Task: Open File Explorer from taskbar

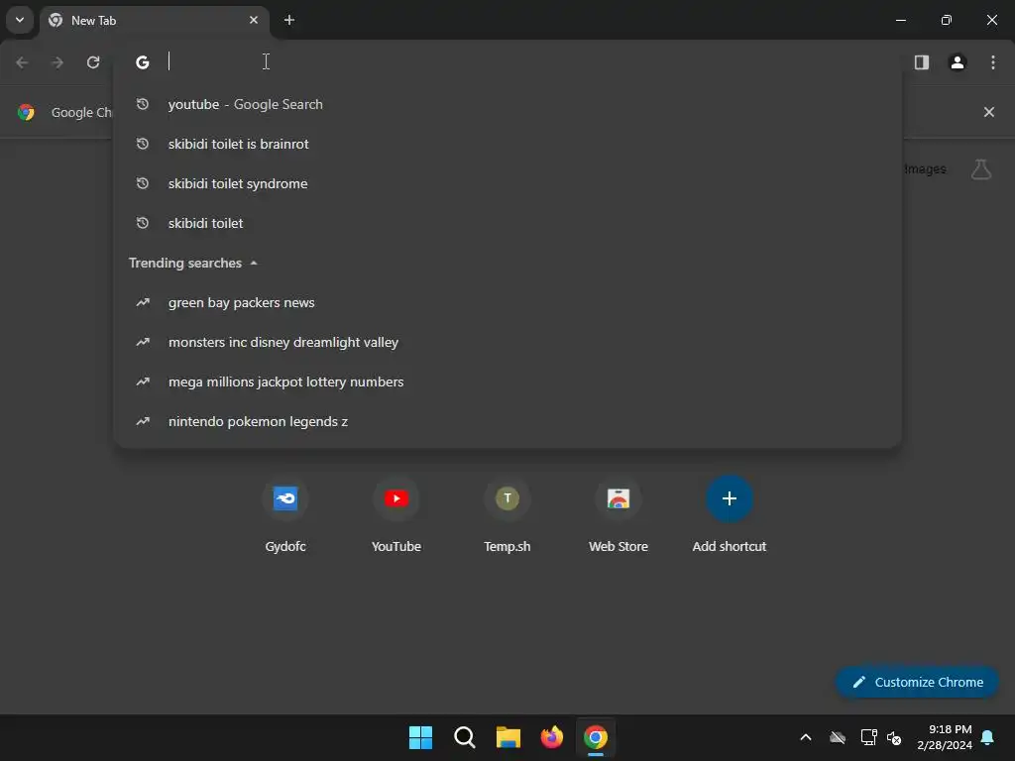Action: coord(508,737)
